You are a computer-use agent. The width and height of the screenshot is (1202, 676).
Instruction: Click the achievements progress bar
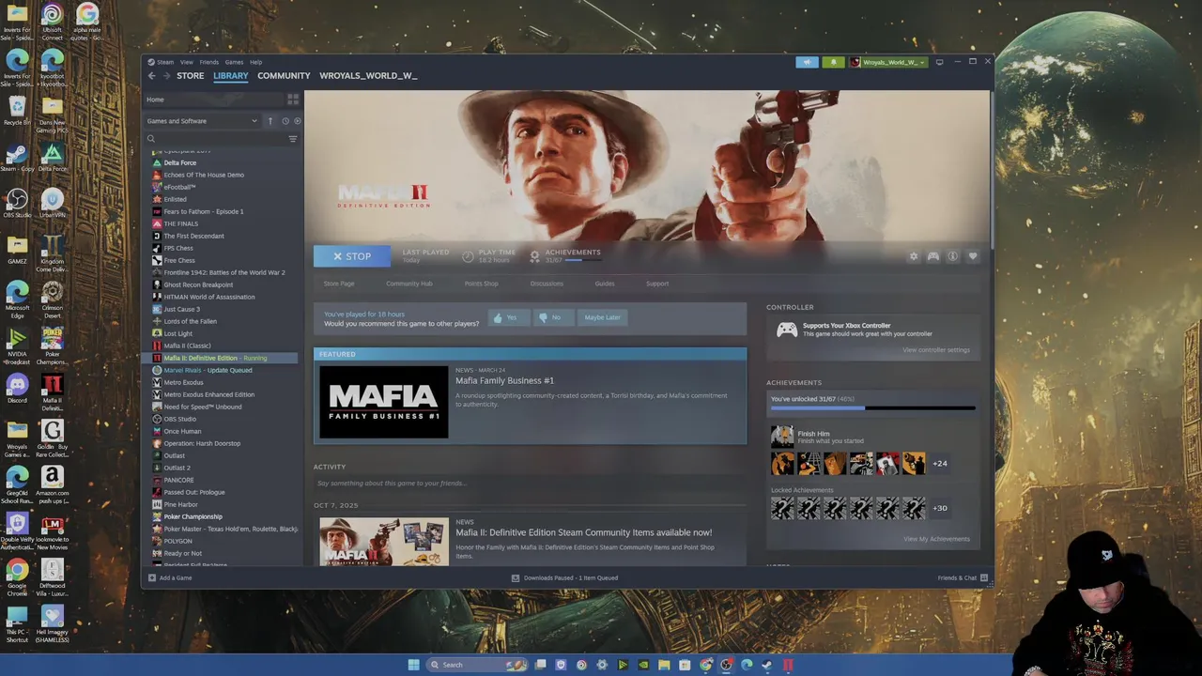[873, 407]
